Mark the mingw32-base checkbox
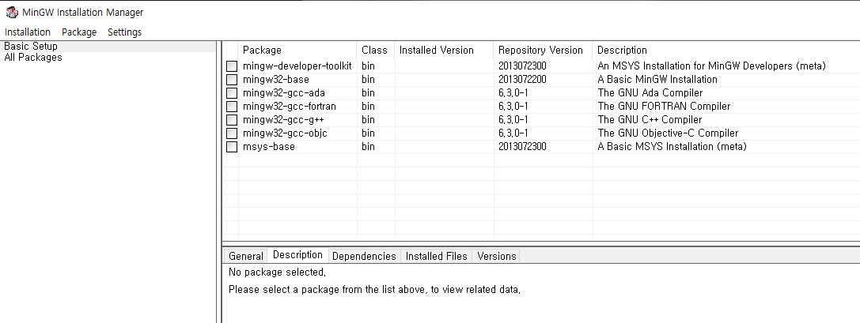This screenshot has height=323, width=860. tap(232, 80)
